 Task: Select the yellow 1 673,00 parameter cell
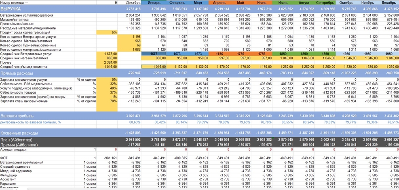[x=107, y=54]
